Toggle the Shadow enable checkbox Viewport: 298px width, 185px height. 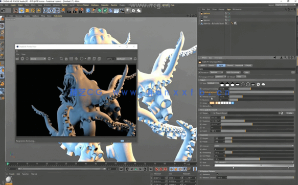coord(217,174)
